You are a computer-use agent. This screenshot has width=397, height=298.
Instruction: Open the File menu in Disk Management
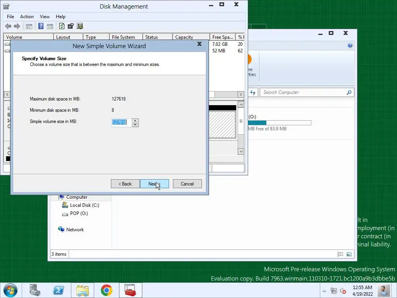pos(10,16)
